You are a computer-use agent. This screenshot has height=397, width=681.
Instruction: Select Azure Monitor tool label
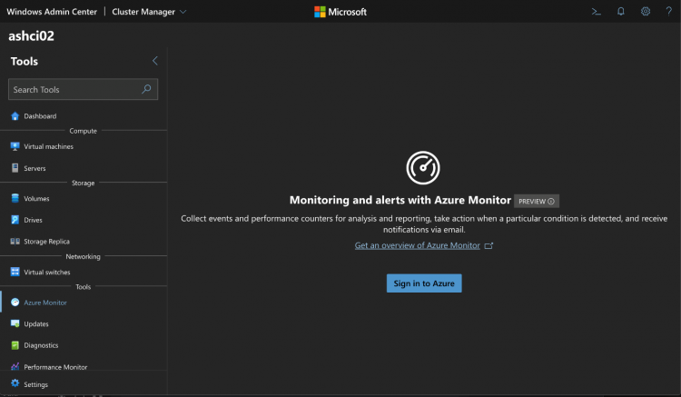[45, 303]
